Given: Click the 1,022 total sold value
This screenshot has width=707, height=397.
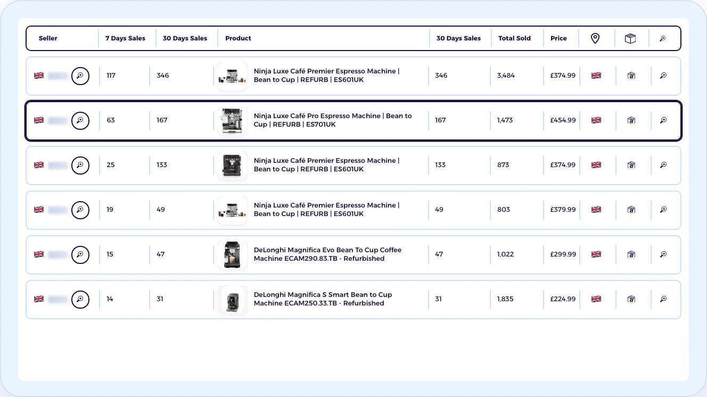Looking at the screenshot, I should [x=505, y=254].
